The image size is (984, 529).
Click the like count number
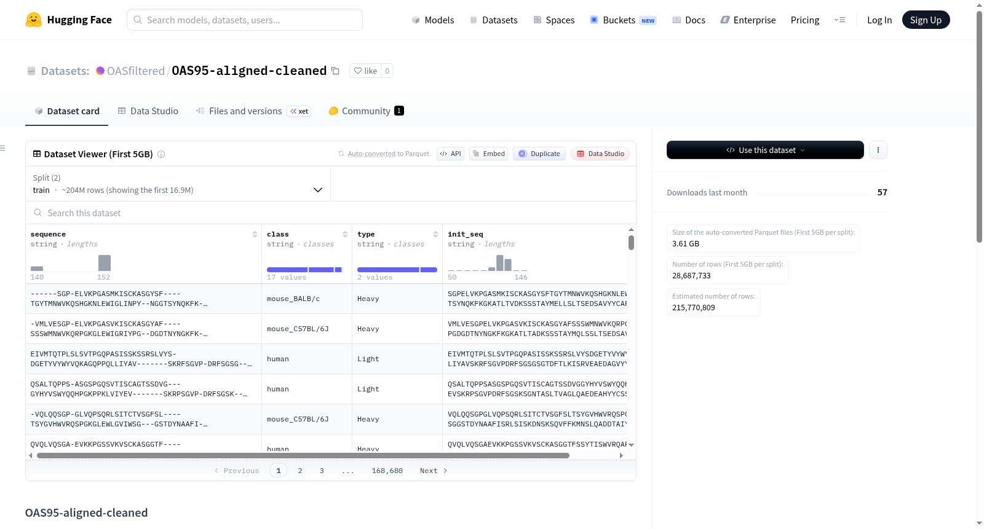pyautogui.click(x=387, y=71)
